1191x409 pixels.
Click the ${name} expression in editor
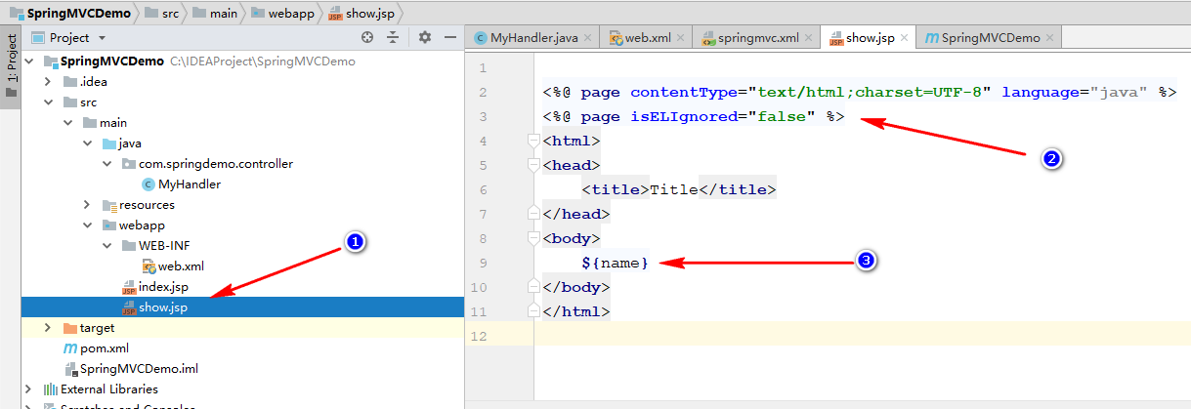click(x=615, y=263)
